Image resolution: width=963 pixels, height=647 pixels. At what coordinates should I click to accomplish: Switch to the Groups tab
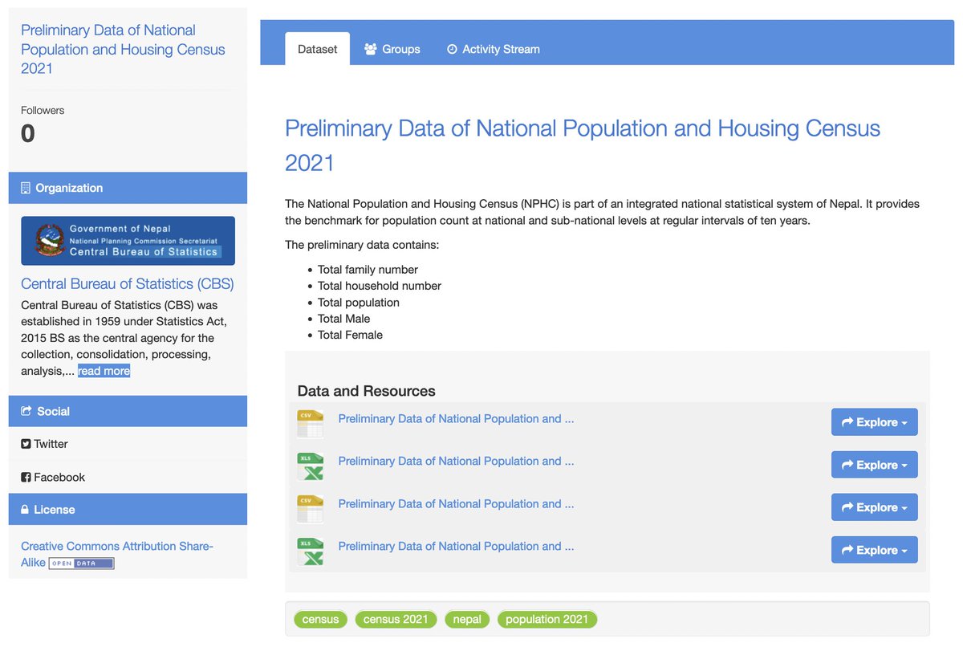point(392,49)
